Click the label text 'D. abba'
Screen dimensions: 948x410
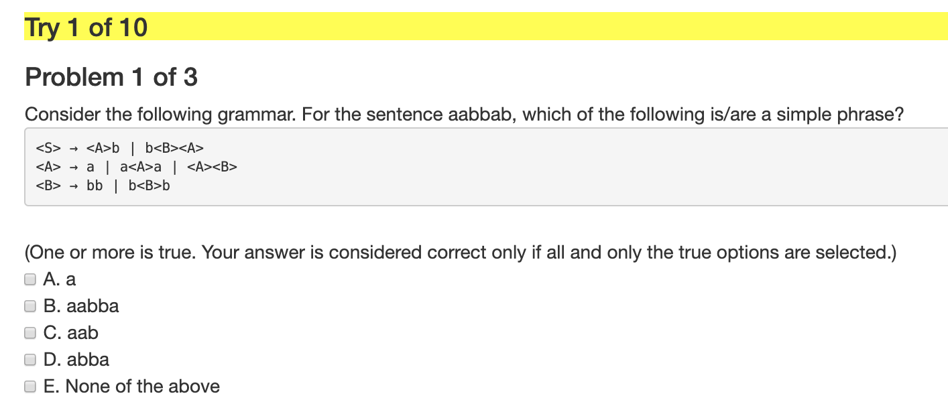(76, 359)
